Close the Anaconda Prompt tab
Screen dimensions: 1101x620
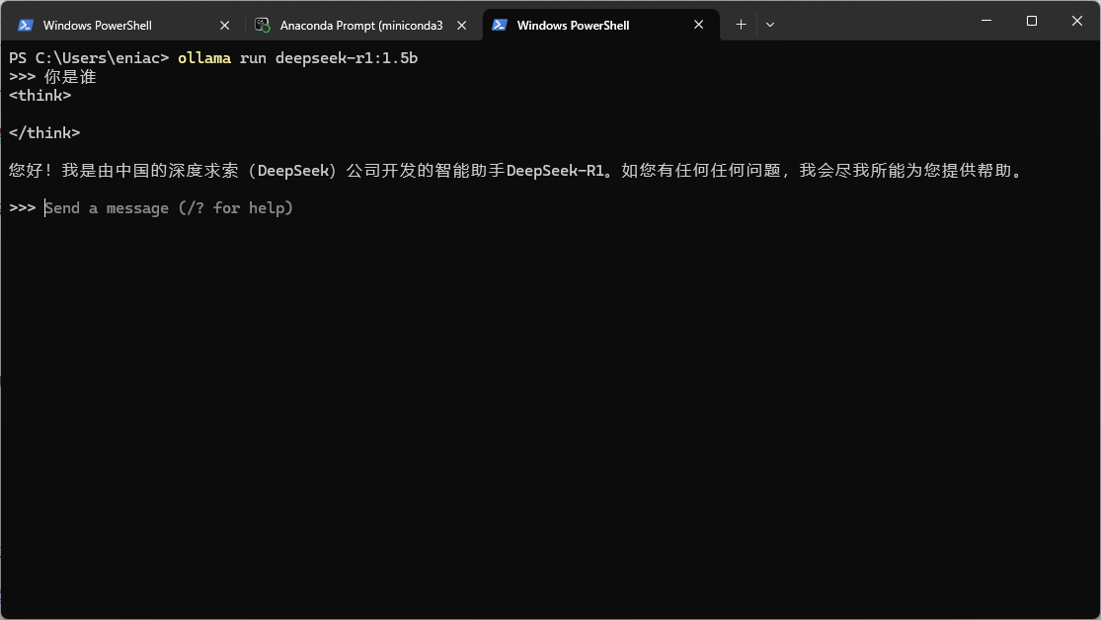[461, 25]
